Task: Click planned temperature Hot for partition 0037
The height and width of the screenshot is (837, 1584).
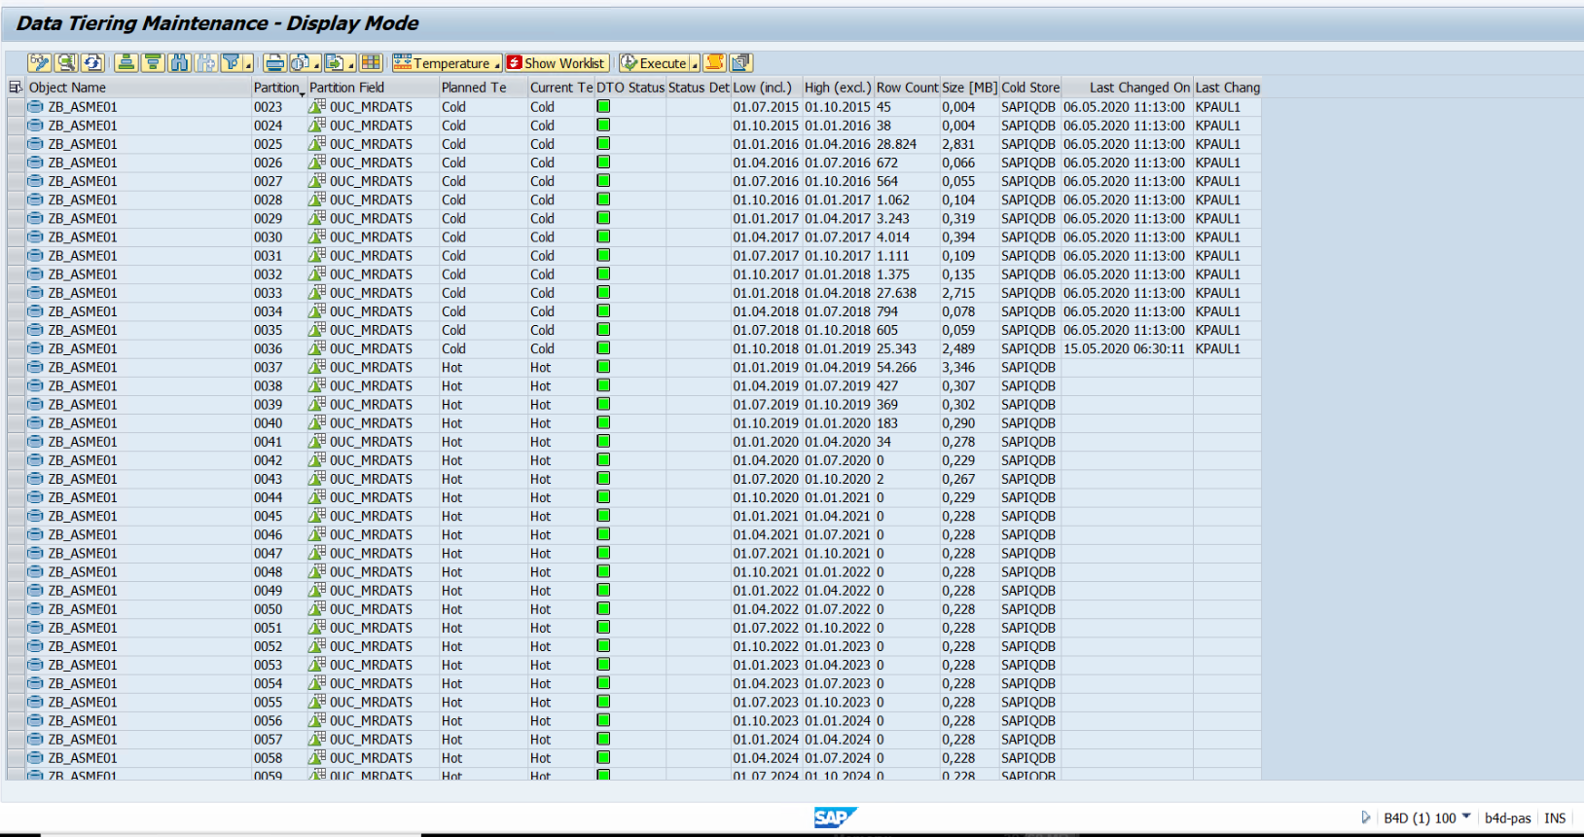Action: [452, 367]
